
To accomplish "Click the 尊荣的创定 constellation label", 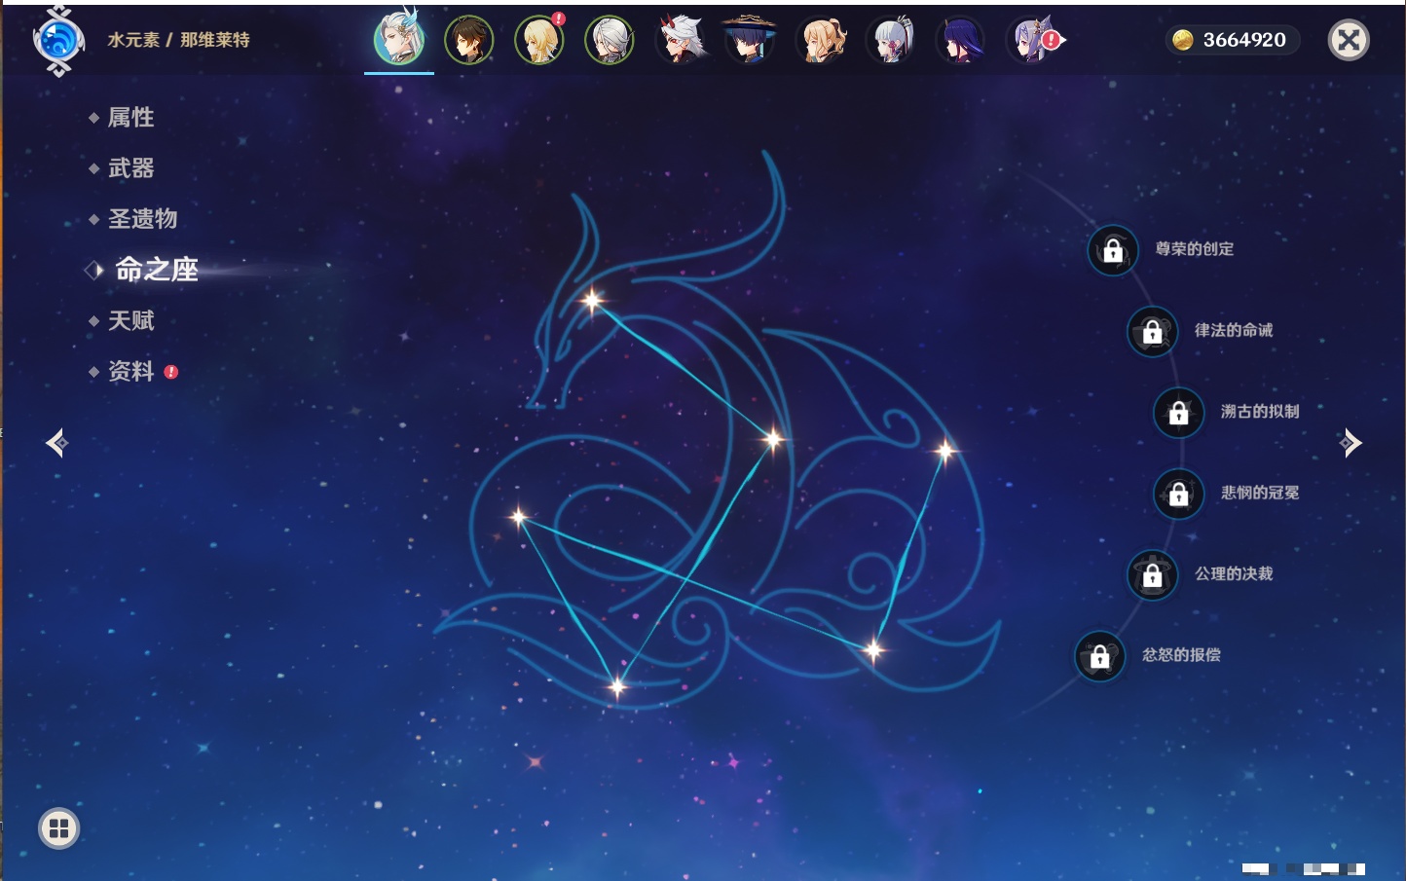I will 1195,249.
